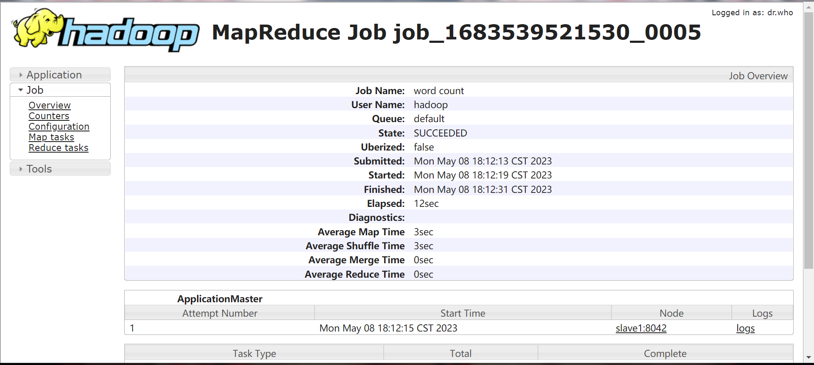Click the Node column header
Image resolution: width=814 pixels, height=365 pixels.
(672, 313)
